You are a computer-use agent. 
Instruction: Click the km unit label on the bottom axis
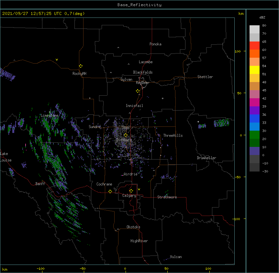point(5,269)
